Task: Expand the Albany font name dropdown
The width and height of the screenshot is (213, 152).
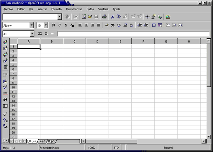Action: click(x=32, y=25)
